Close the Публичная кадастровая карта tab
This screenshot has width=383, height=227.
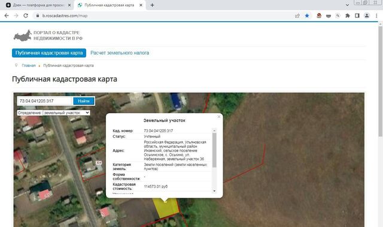click(x=141, y=5)
